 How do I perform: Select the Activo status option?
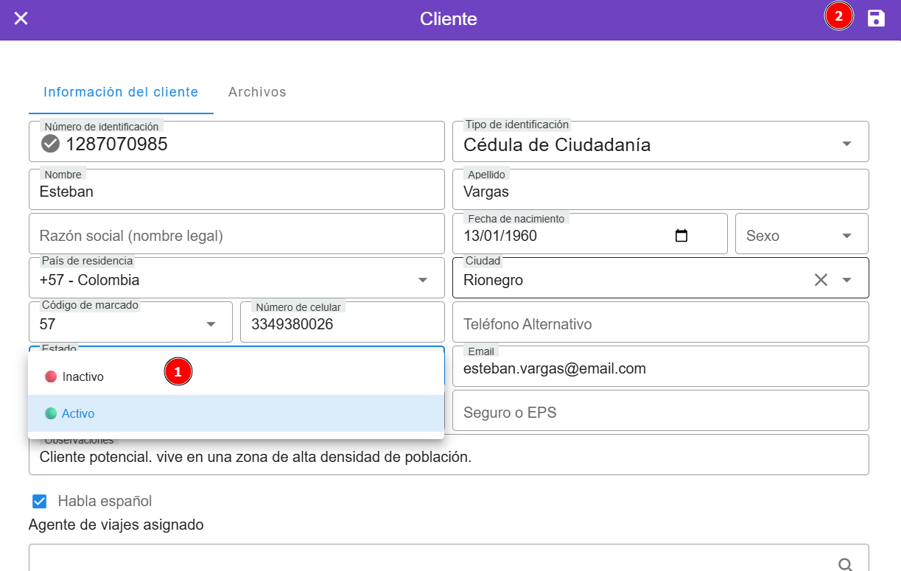coord(78,413)
